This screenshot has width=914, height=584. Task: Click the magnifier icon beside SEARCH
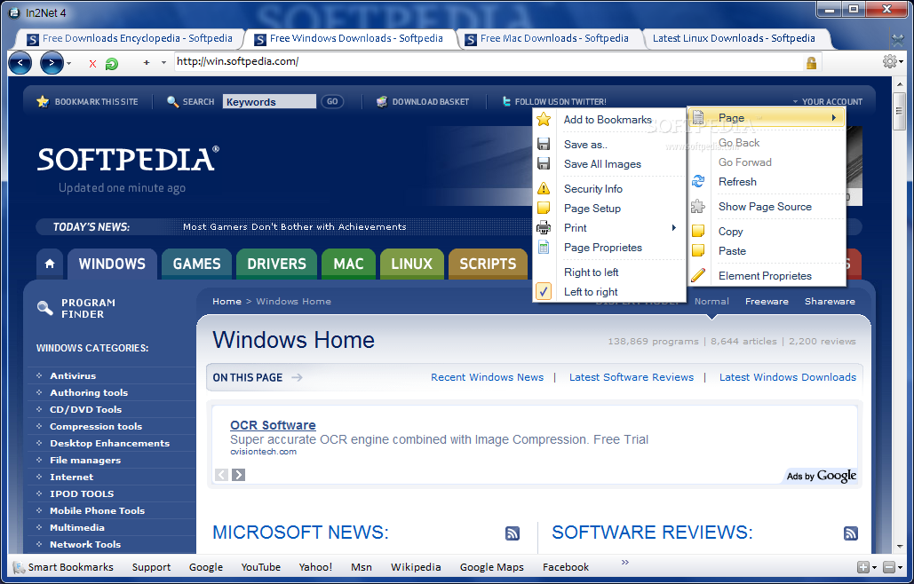172,102
